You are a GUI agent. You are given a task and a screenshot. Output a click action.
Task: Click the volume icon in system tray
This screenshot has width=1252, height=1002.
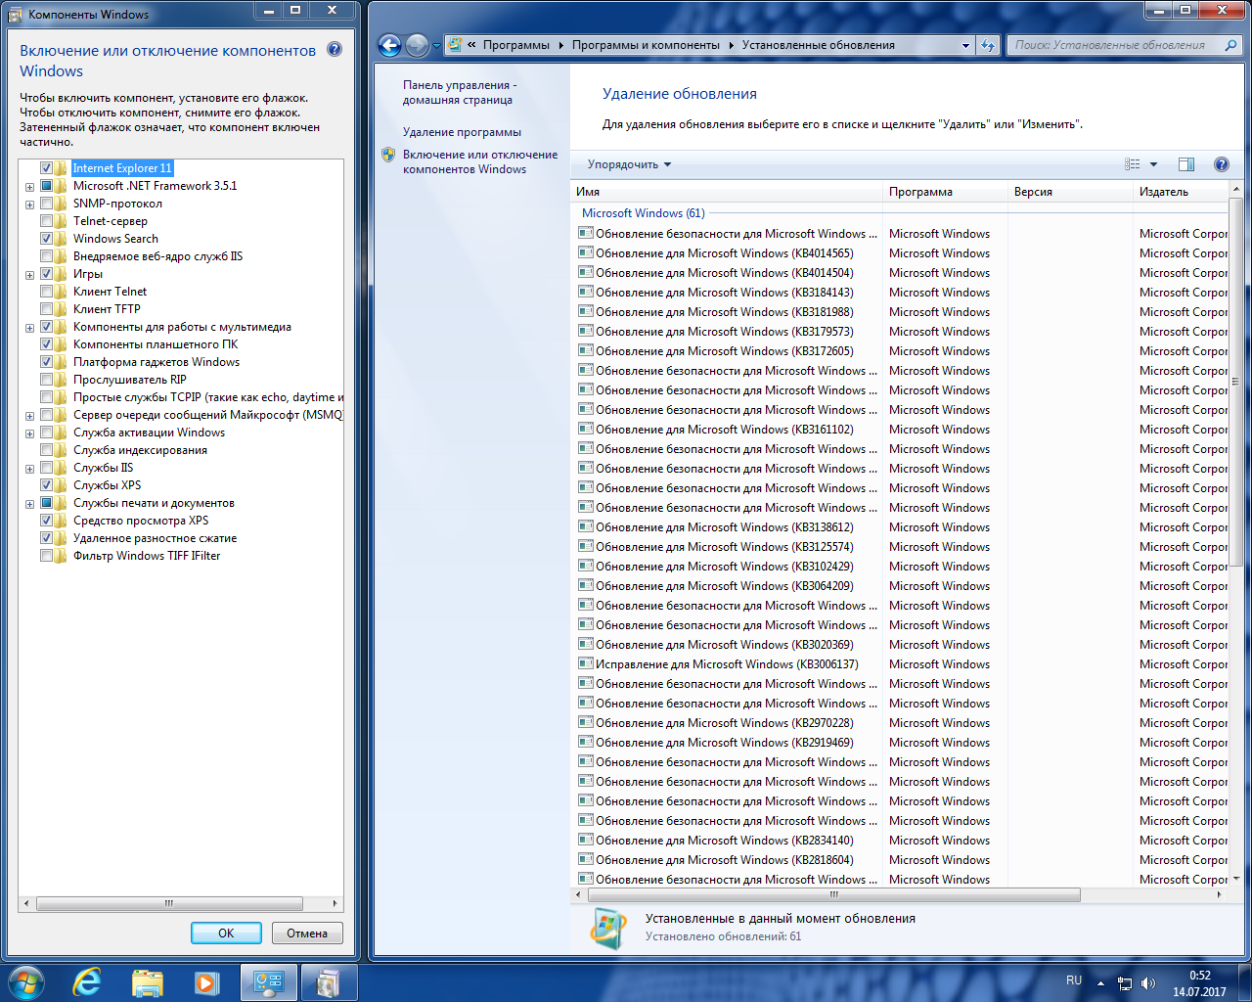pyautogui.click(x=1148, y=983)
